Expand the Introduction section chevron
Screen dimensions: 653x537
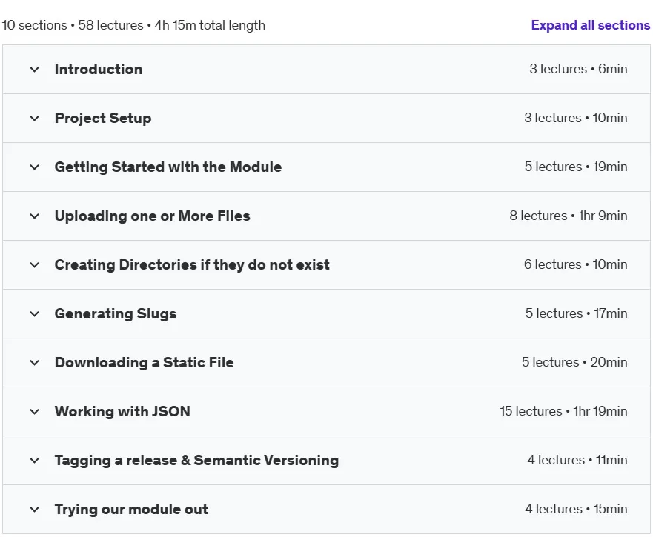tap(35, 70)
